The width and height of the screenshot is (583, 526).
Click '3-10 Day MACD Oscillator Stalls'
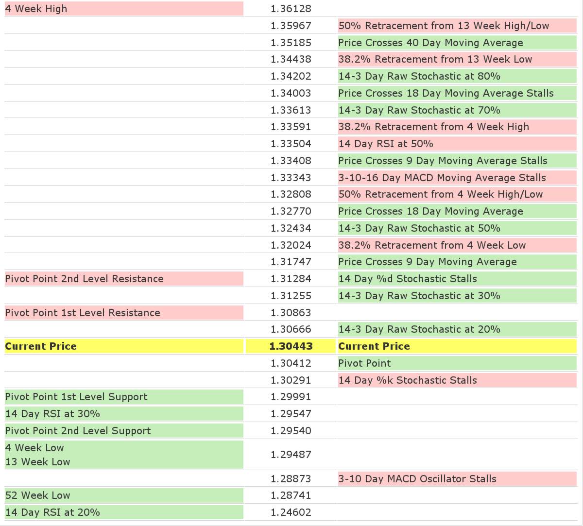point(417,479)
